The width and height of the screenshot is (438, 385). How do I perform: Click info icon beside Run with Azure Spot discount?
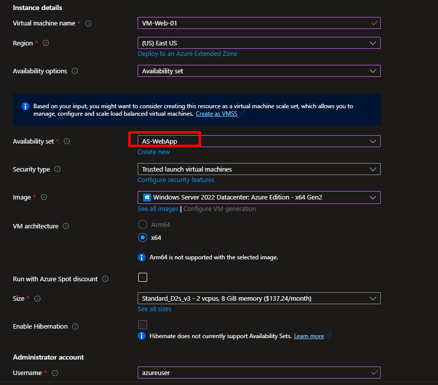(105, 279)
